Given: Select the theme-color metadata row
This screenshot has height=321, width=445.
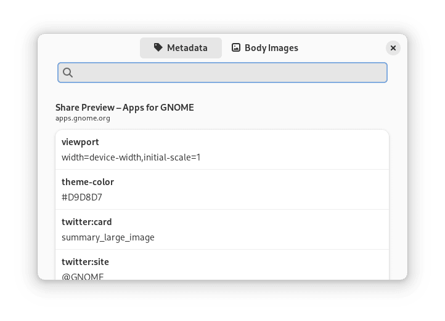Looking at the screenshot, I should click(x=222, y=189).
